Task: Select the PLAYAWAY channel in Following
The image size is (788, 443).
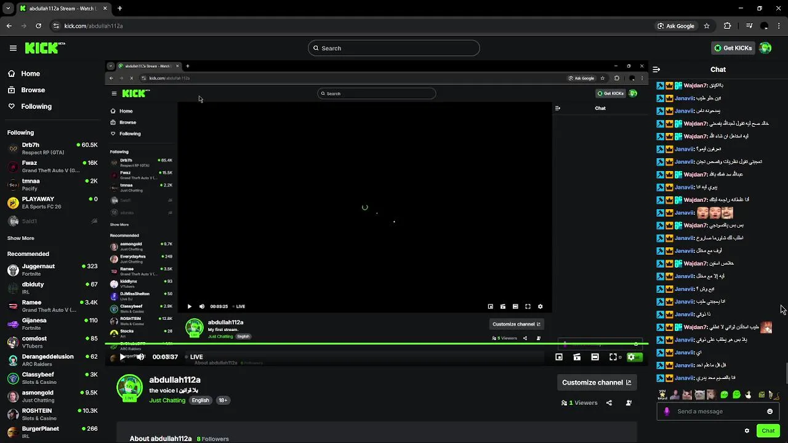Action: (52, 202)
